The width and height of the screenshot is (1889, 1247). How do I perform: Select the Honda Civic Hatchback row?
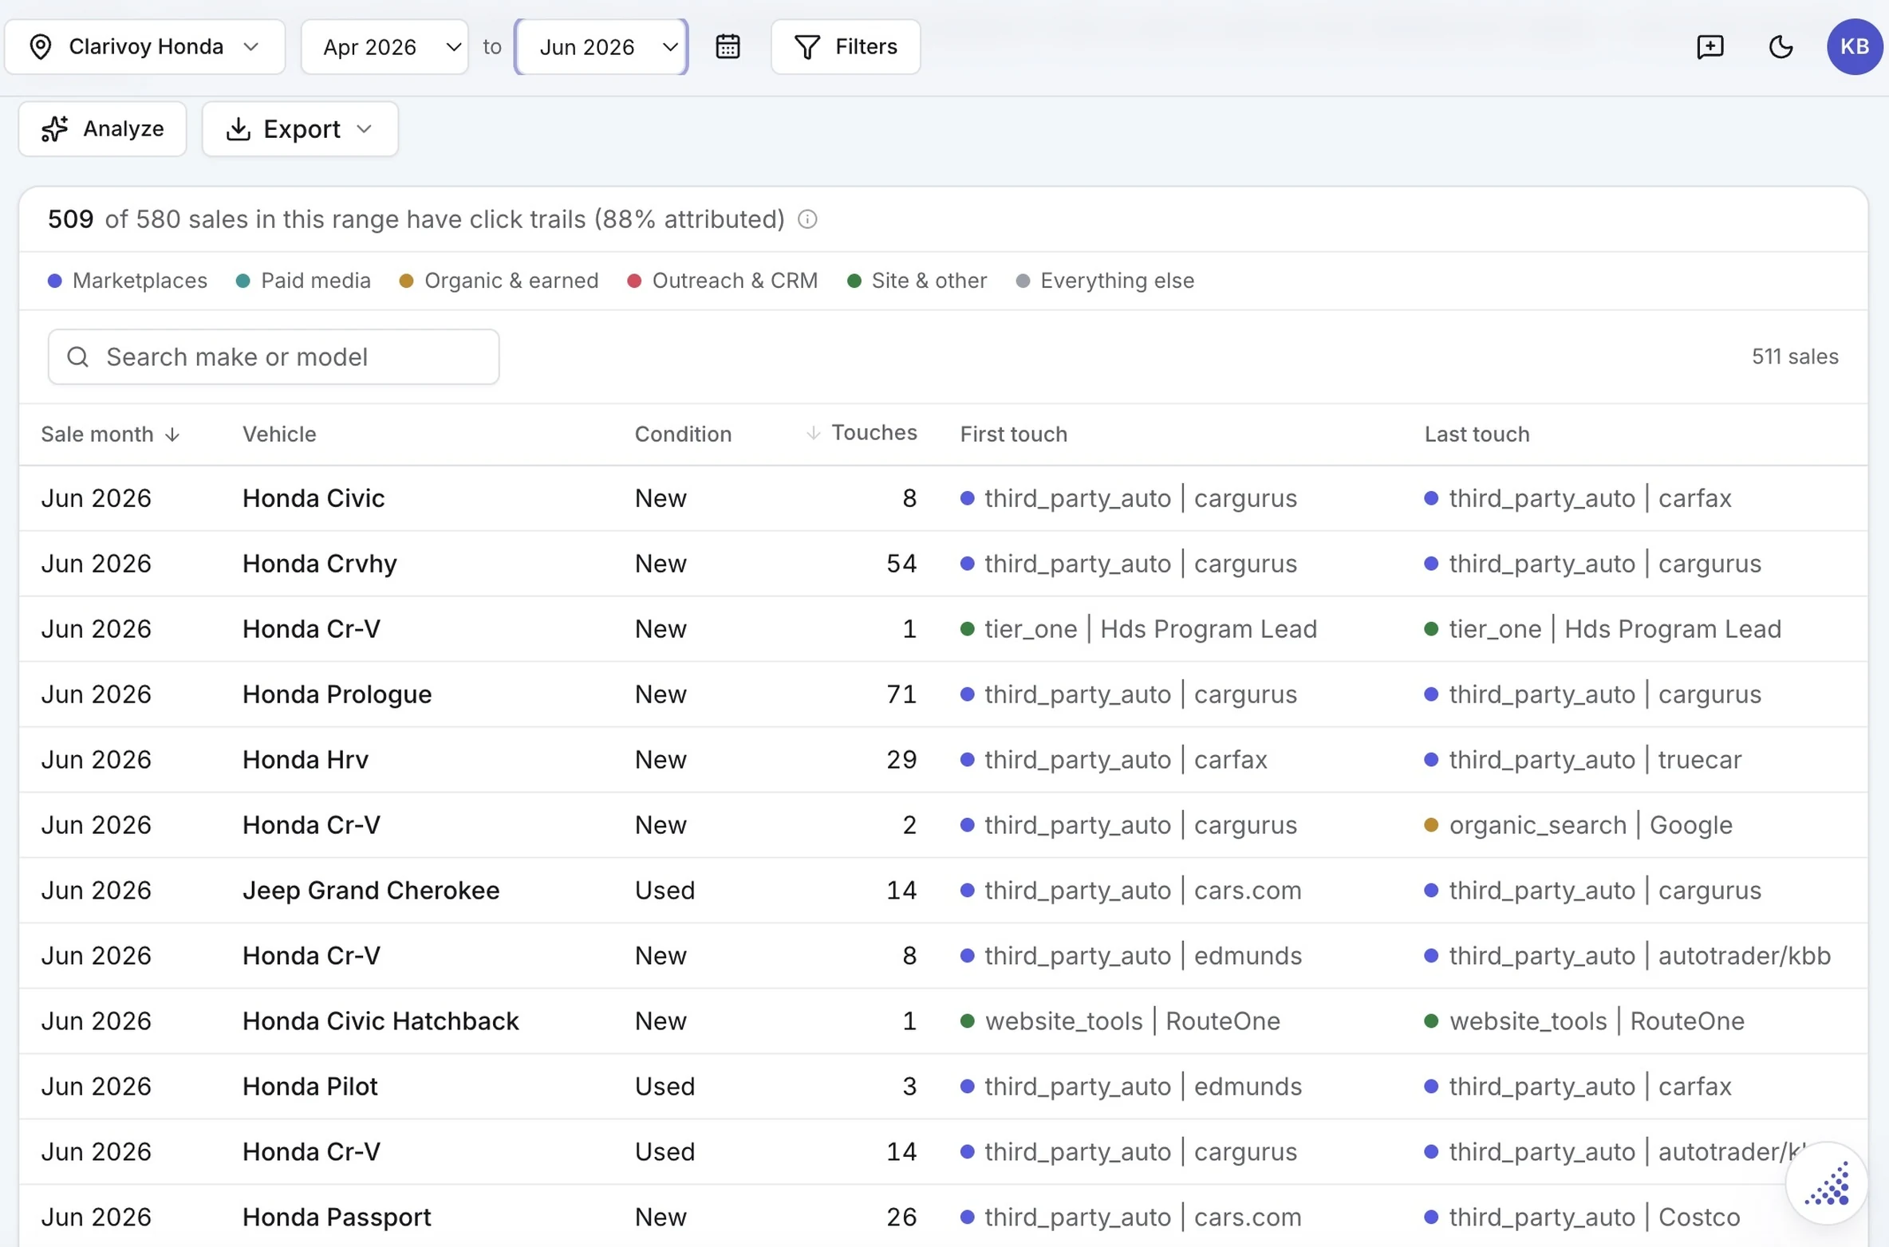click(x=944, y=1021)
